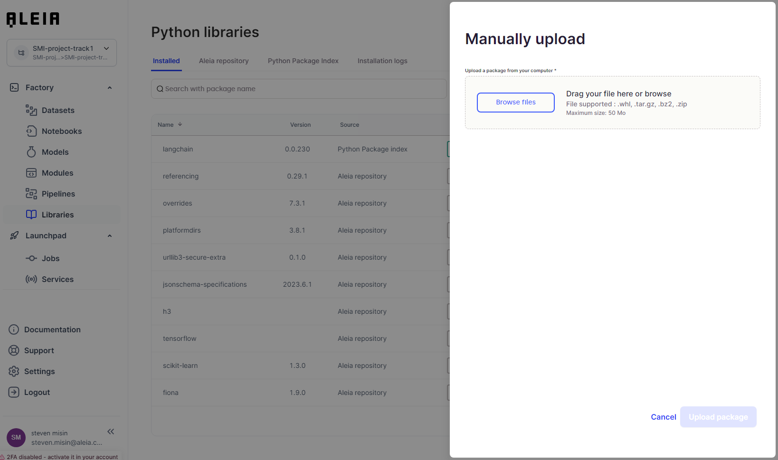
Task: Collapse the Launchpad section chevron
Action: click(110, 236)
